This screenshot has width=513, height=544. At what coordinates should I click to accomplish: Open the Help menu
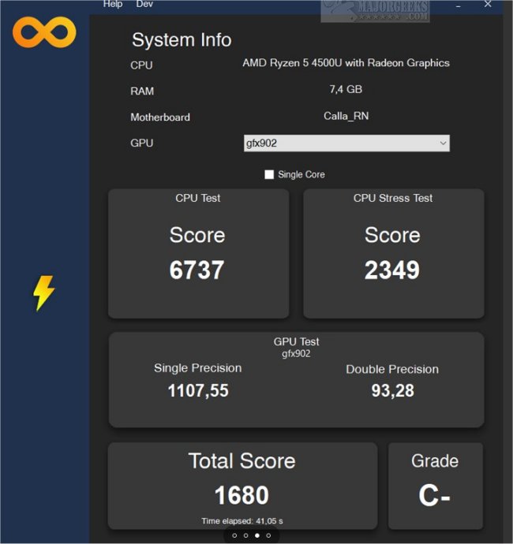(x=113, y=4)
